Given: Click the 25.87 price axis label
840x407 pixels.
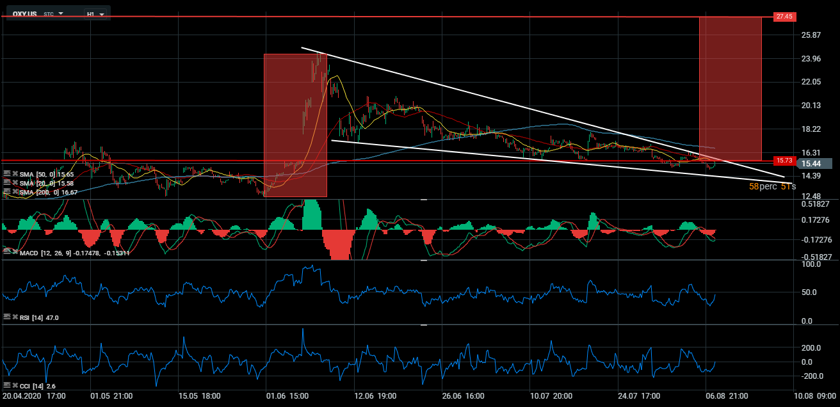Looking at the screenshot, I should click(811, 35).
